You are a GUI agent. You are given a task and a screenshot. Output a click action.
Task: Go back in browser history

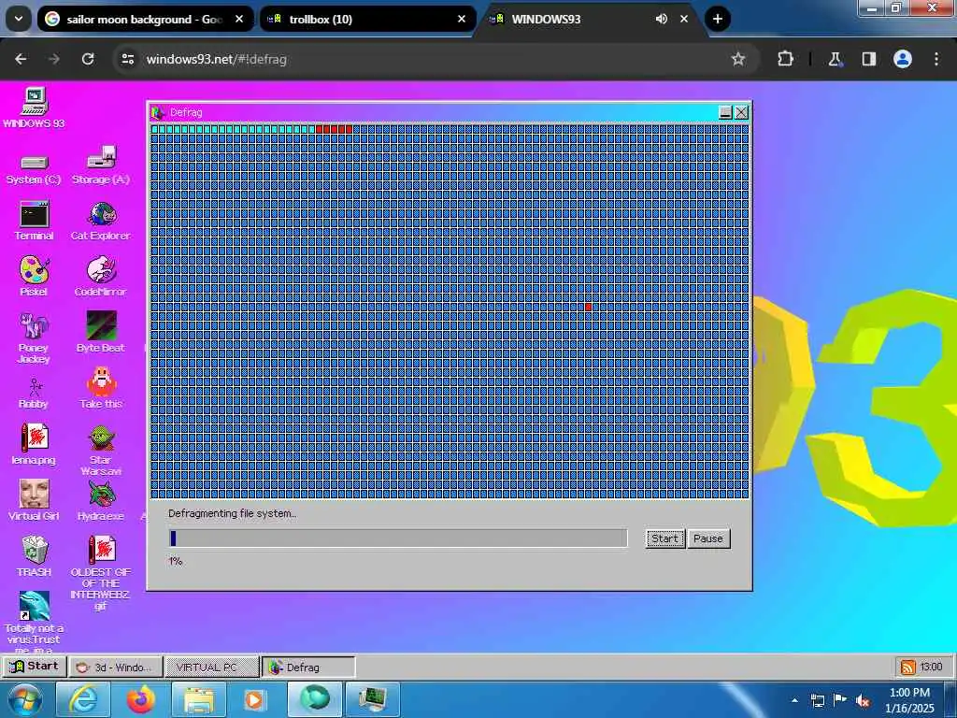coord(21,59)
